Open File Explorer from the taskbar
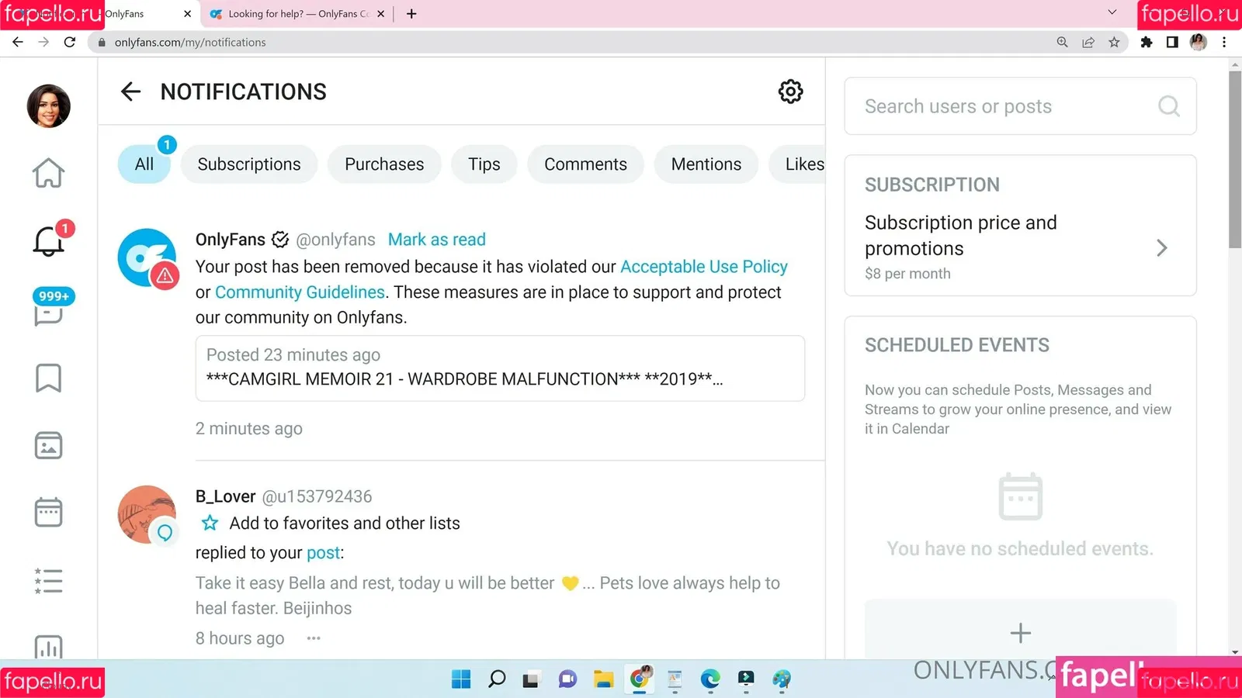1242x698 pixels. (603, 679)
